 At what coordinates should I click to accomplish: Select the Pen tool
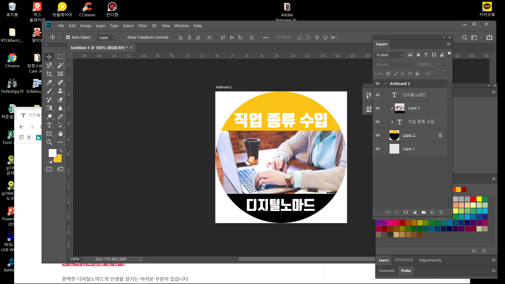pyautogui.click(x=60, y=116)
